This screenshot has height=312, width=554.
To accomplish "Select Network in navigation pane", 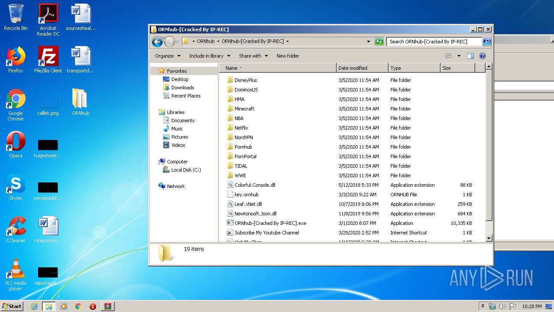I will pyautogui.click(x=176, y=186).
